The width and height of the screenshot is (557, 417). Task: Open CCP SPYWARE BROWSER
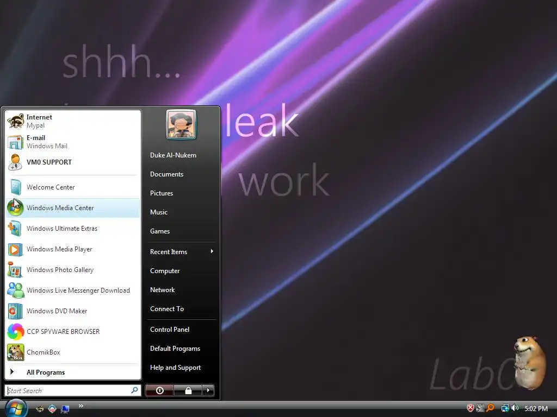73,332
